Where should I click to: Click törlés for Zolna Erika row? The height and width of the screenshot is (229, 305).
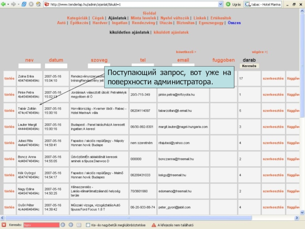(9, 79)
